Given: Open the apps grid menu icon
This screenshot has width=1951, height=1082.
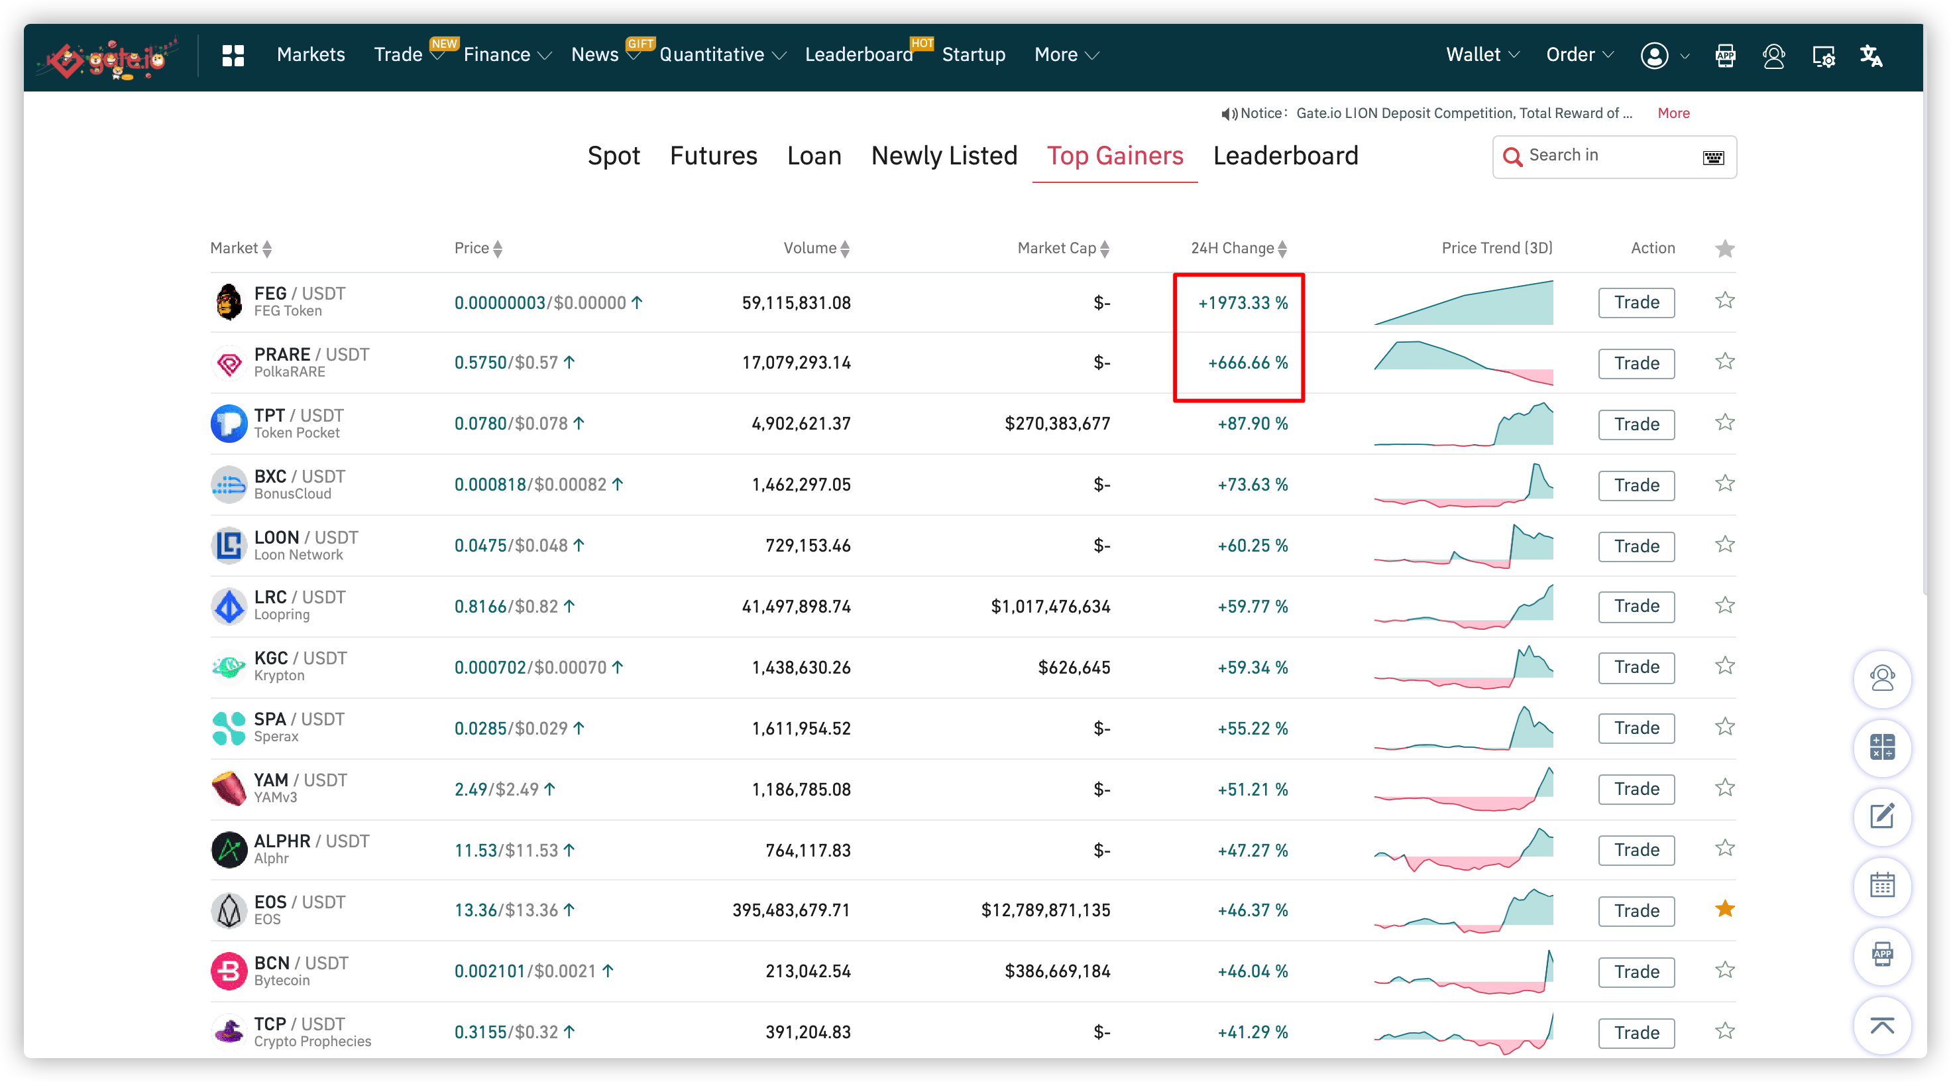Looking at the screenshot, I should click(x=233, y=55).
